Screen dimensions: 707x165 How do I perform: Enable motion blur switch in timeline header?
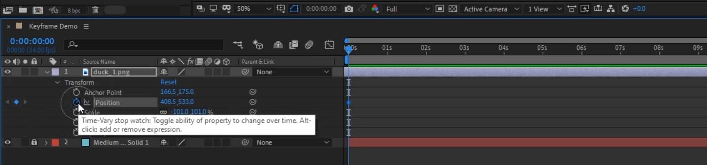tap(309, 44)
